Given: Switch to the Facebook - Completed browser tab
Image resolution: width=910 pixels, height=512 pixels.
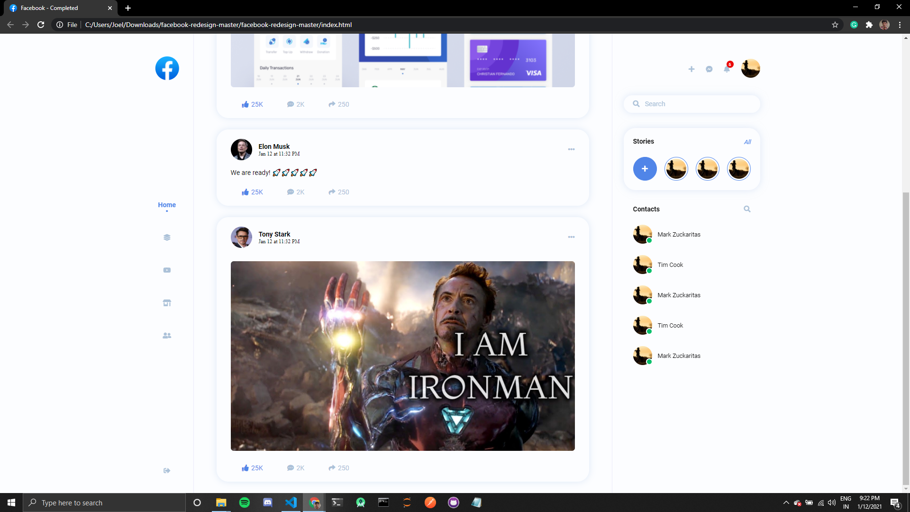Looking at the screenshot, I should pos(57,8).
